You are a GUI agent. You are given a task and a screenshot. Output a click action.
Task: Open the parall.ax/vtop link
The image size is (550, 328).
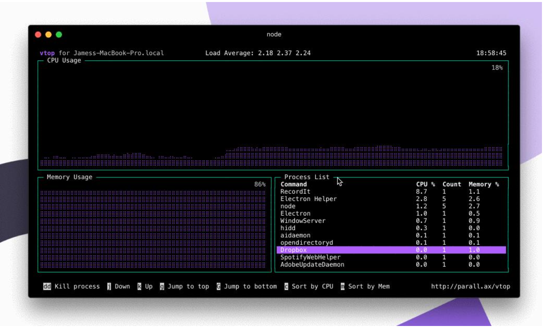click(470, 287)
